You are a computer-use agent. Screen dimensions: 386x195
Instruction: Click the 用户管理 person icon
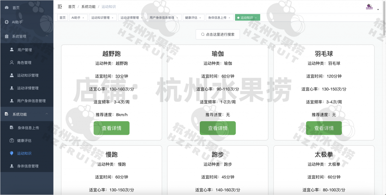[x=12, y=49]
